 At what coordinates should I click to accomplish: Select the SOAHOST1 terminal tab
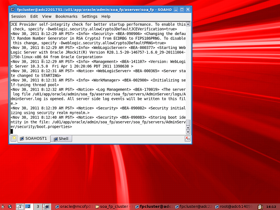click(33, 139)
